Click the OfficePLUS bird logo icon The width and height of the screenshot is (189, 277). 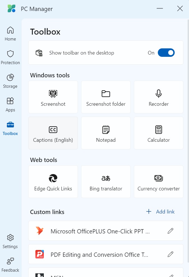40,231
